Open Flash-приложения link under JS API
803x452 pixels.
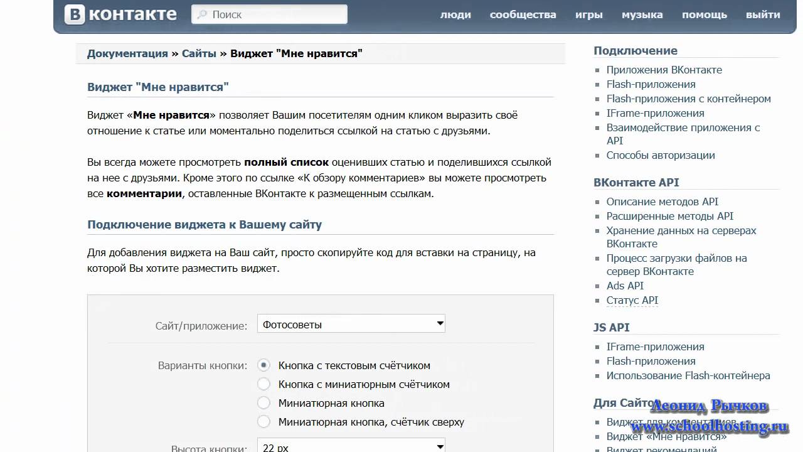pyautogui.click(x=651, y=361)
